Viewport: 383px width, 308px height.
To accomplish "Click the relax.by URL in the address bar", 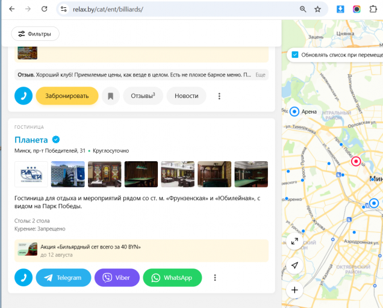I will point(108,9).
